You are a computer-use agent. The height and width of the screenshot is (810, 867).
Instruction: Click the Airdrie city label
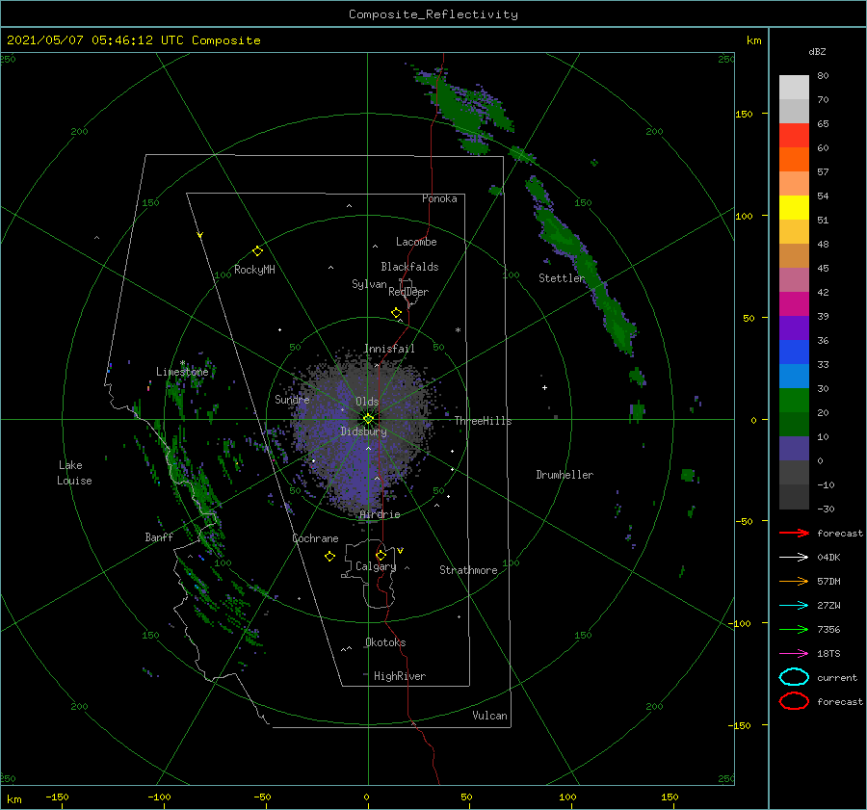(x=380, y=514)
